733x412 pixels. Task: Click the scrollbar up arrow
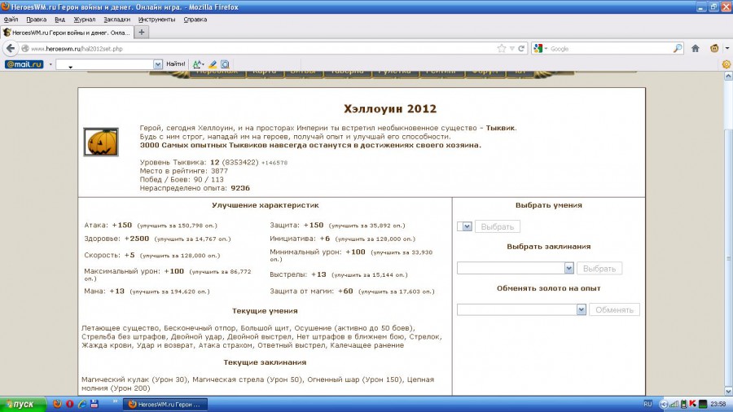tap(728, 76)
